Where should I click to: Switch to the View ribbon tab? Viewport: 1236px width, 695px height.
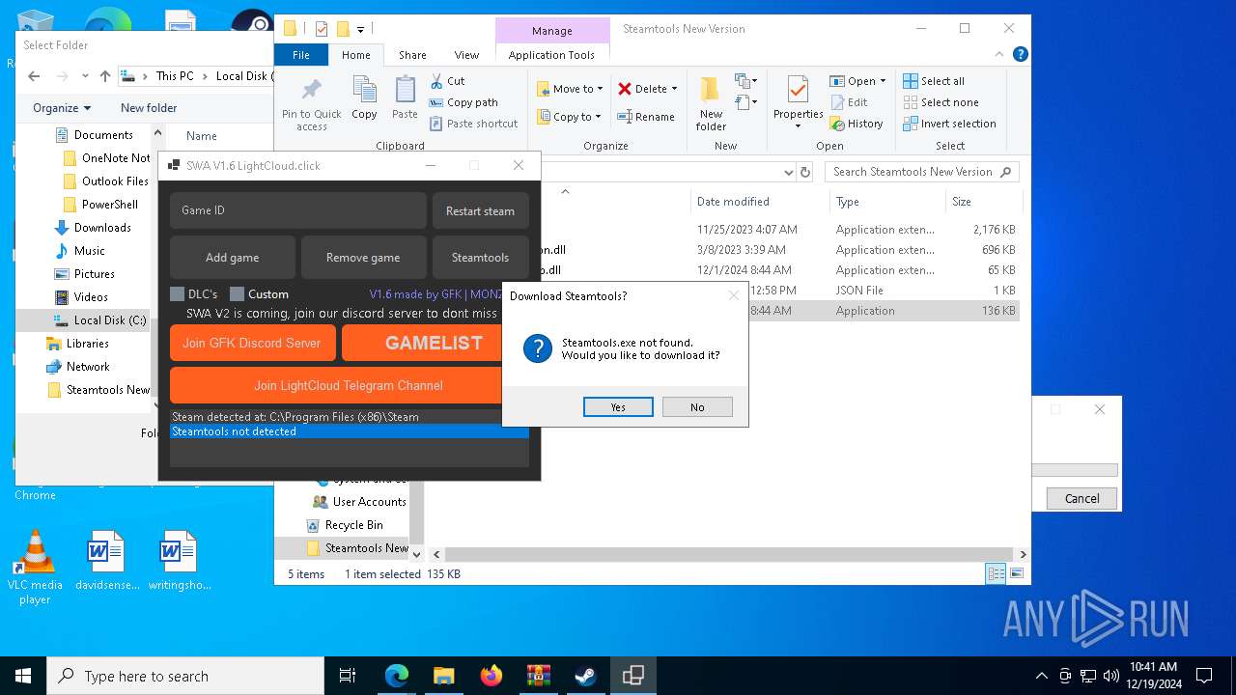click(x=466, y=55)
